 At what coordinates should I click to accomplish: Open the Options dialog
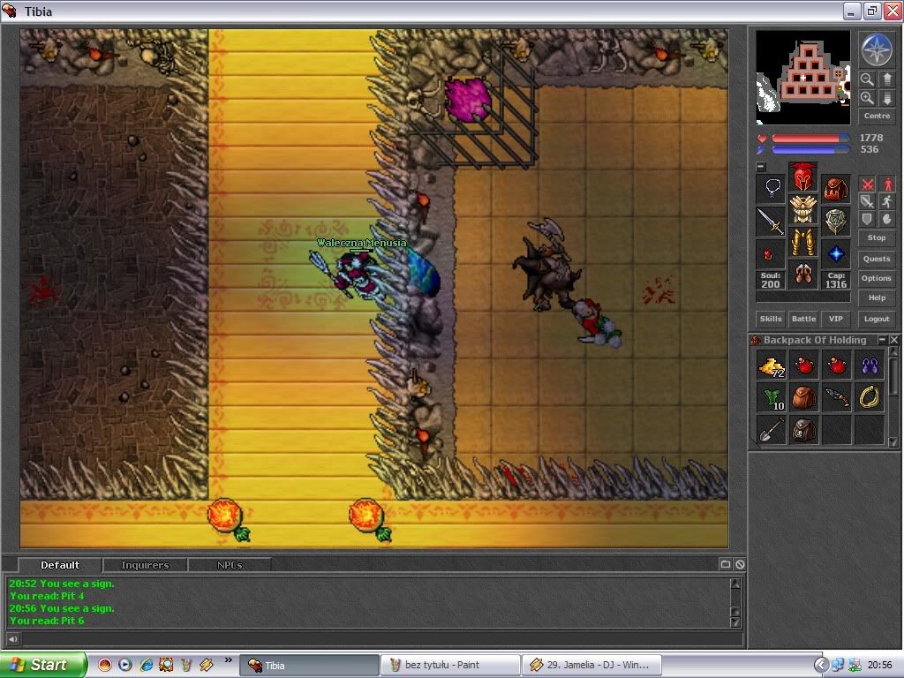point(877,278)
